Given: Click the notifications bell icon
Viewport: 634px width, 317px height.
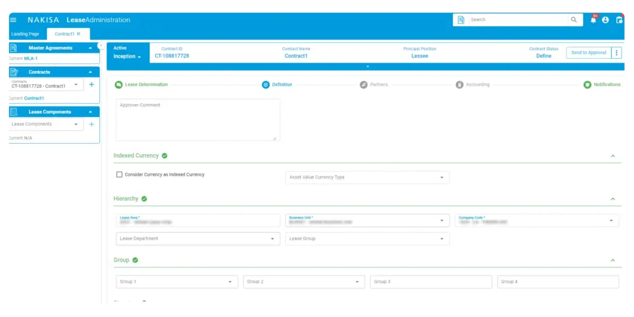Looking at the screenshot, I should [x=593, y=20].
